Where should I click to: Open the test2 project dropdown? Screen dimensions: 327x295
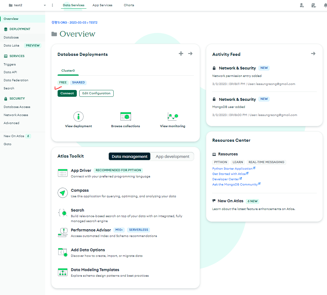pyautogui.click(x=27, y=5)
